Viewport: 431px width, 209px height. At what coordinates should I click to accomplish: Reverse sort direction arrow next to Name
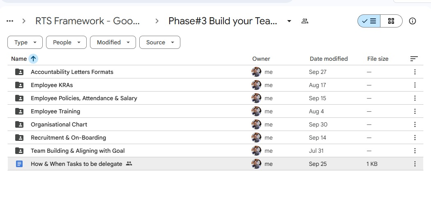(x=33, y=59)
